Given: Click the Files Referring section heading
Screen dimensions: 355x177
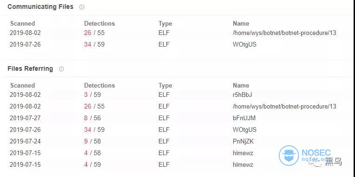Looking at the screenshot, I should click(30, 68).
